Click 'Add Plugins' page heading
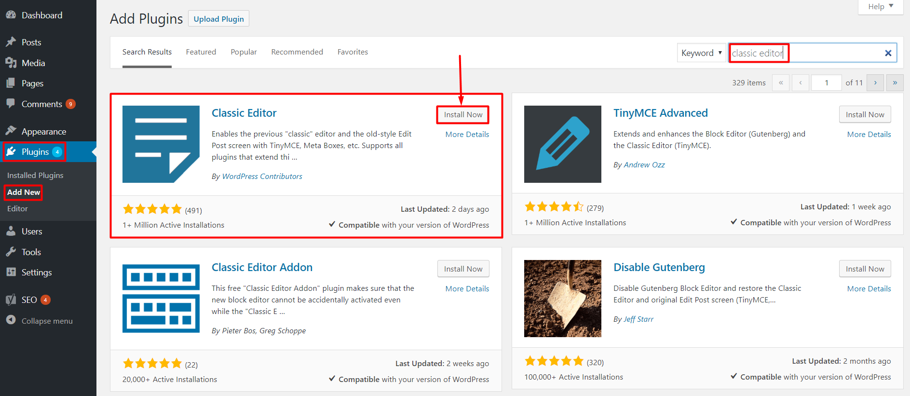This screenshot has height=396, width=910. point(146,19)
